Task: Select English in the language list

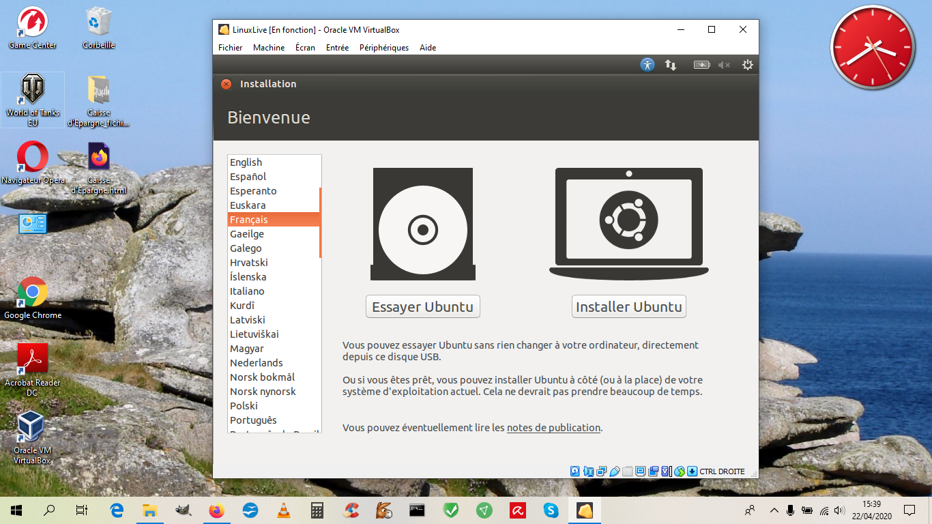Action: [x=274, y=162]
